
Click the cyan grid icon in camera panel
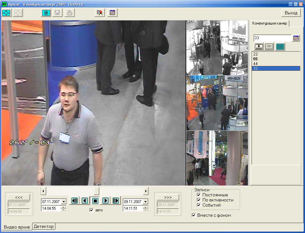click(280, 47)
